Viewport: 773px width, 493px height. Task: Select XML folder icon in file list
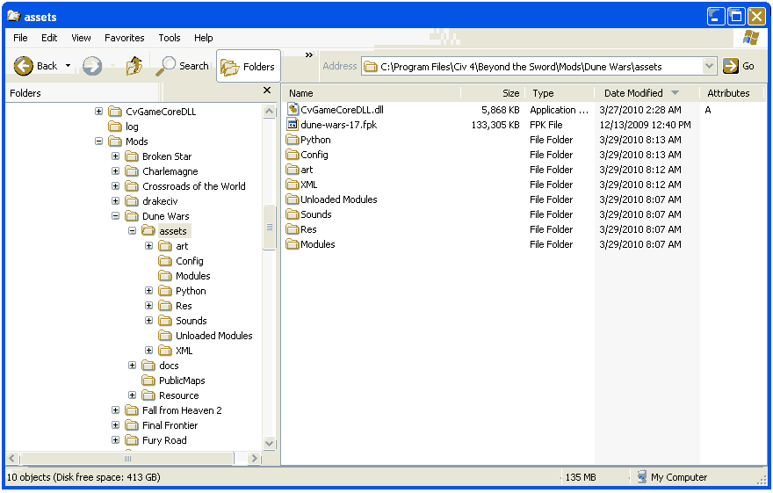pos(293,185)
